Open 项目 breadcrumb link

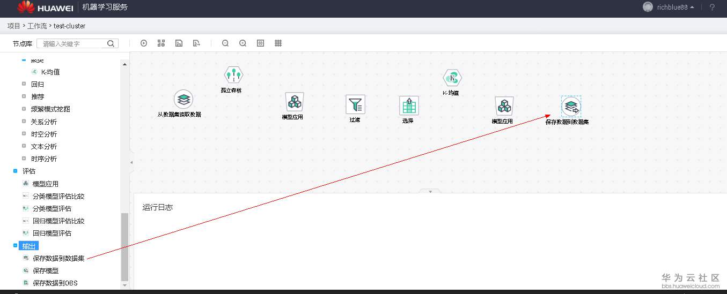[13, 26]
